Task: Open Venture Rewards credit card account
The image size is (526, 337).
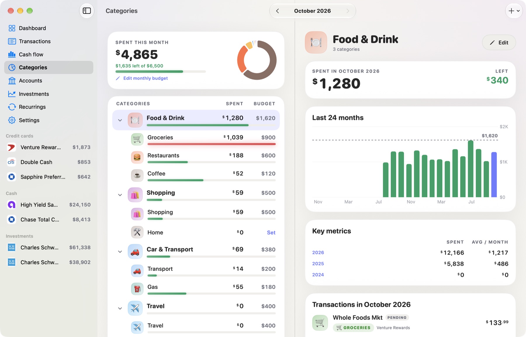Action: click(x=49, y=147)
